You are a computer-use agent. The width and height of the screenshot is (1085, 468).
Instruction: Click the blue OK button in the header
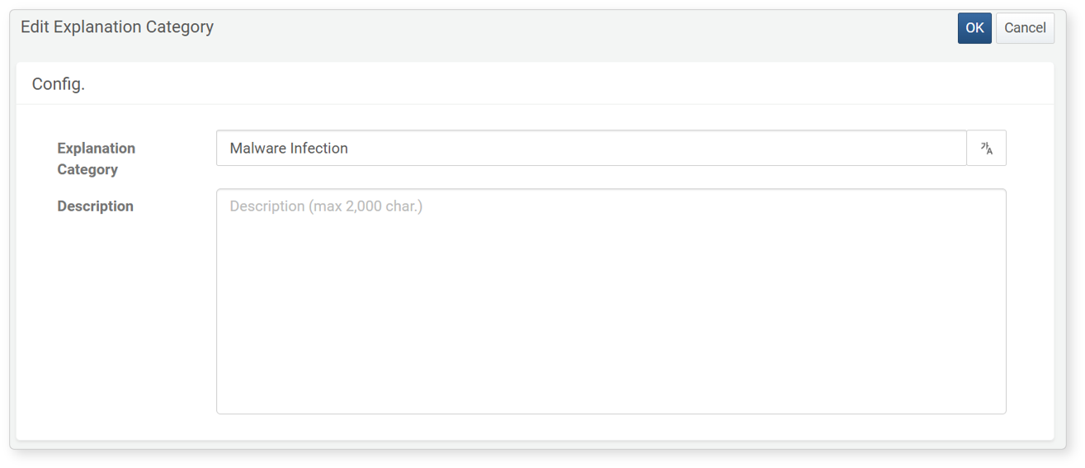click(x=974, y=28)
